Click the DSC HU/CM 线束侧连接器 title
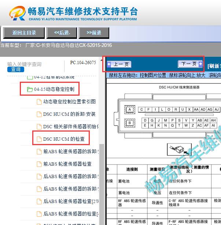The height and width of the screenshot is (225, 221). pyautogui.click(x=179, y=87)
